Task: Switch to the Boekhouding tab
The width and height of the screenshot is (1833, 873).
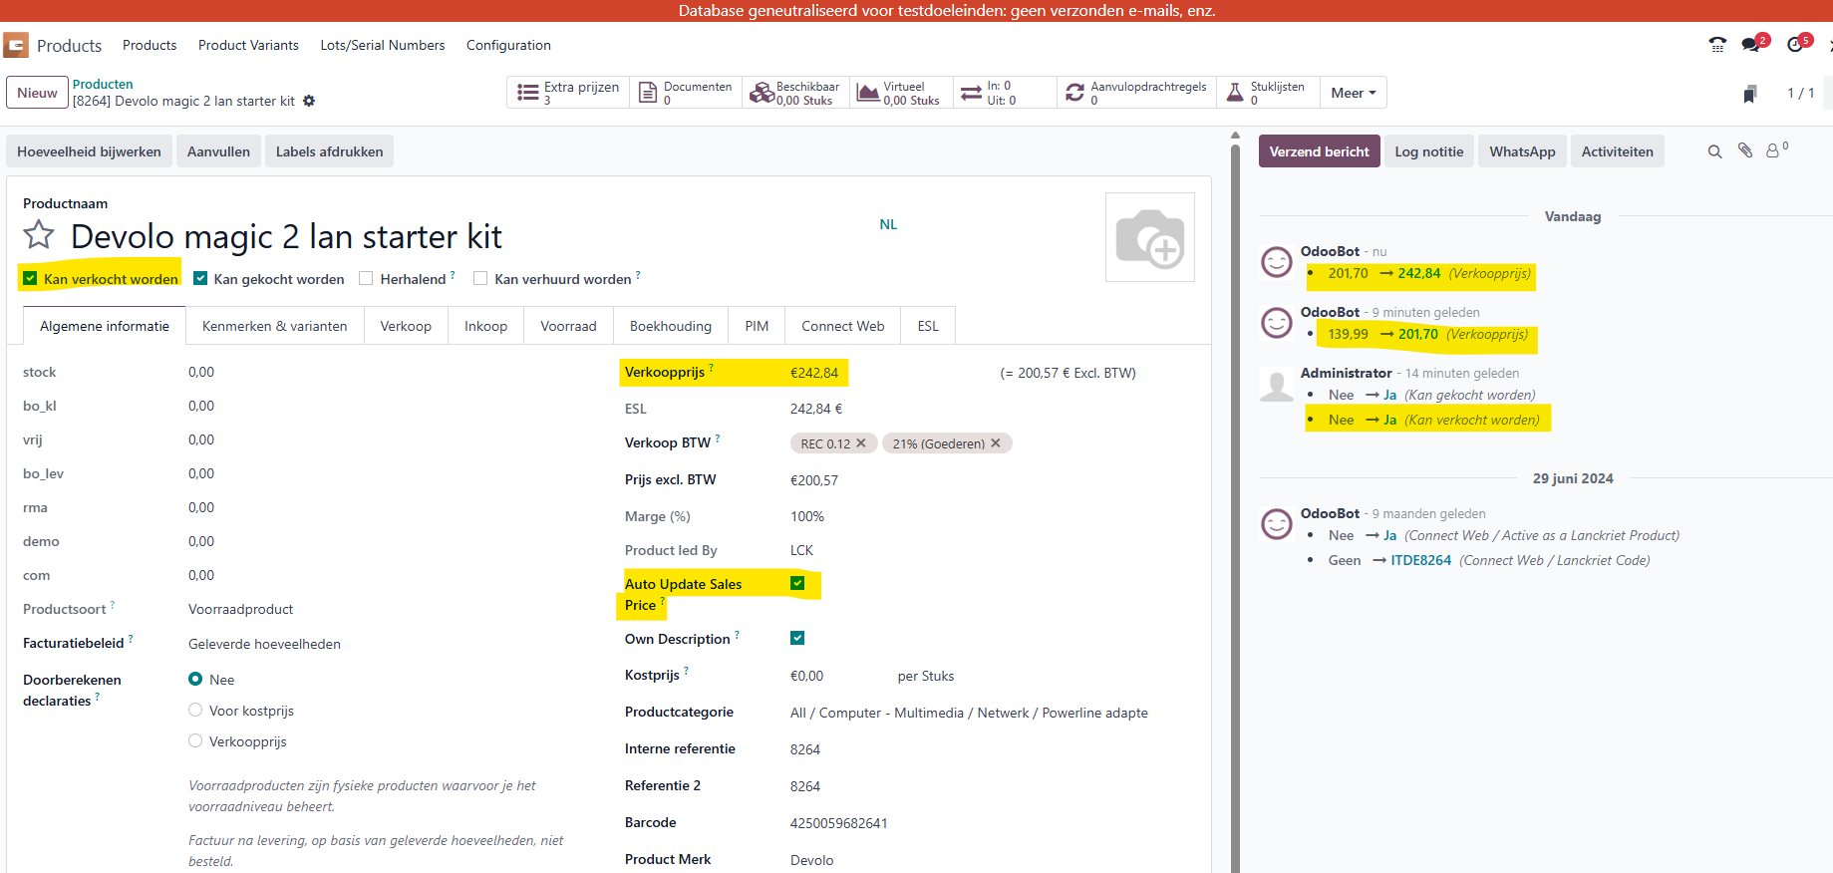Action: tap(671, 326)
